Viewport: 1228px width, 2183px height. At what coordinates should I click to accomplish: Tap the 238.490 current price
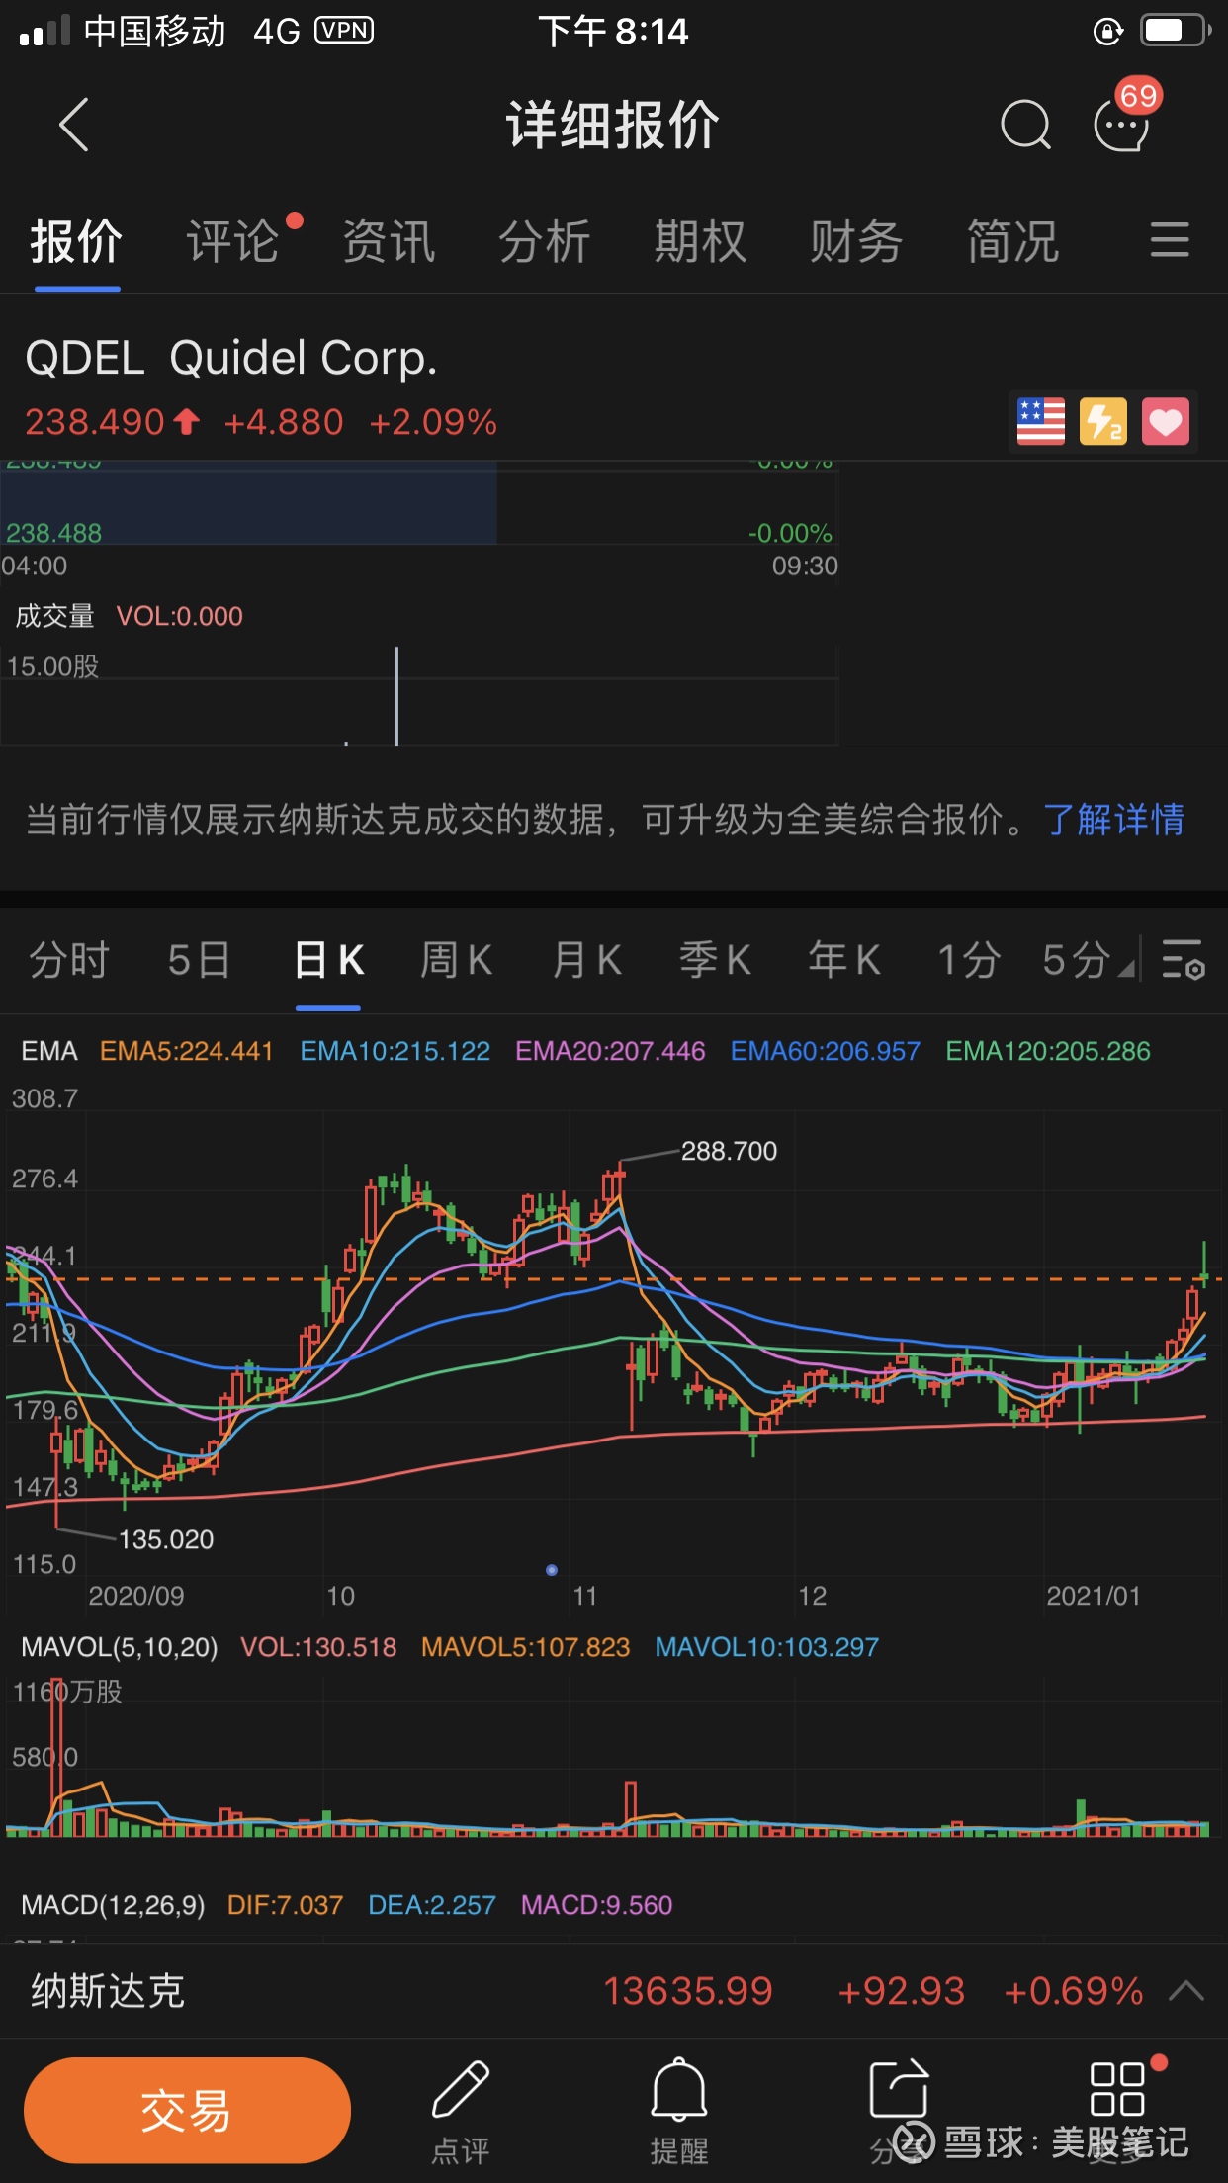pos(95,422)
